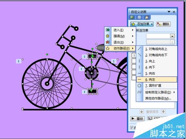Screen dimensions: 186x139
Task: Open 绘制自定义路径(D) submenu
Action: [x=157, y=92]
